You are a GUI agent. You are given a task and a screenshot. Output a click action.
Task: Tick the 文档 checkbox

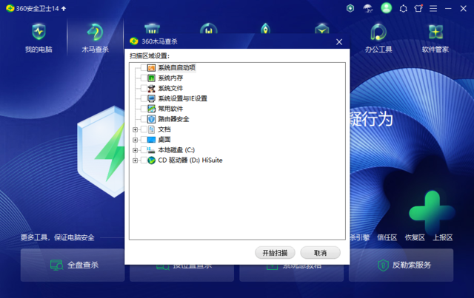point(144,129)
